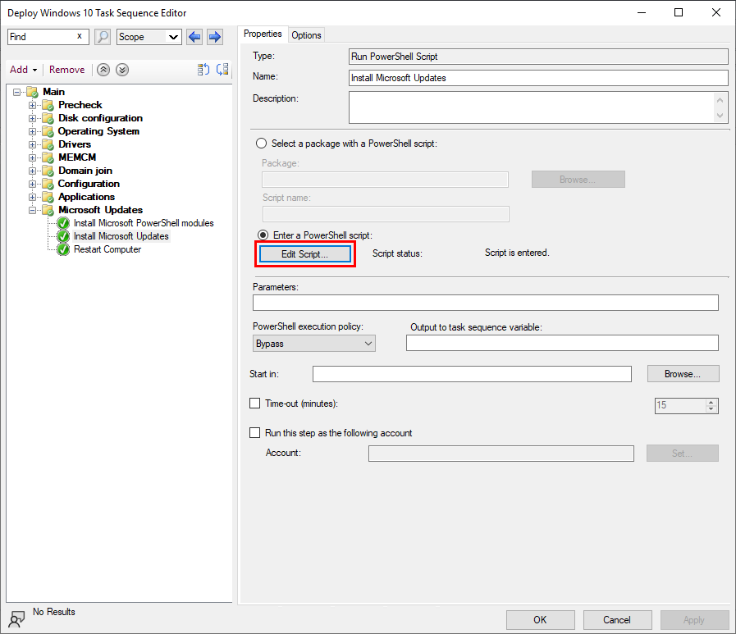This screenshot has height=634, width=736.
Task: Switch to the Properties tab
Action: click(263, 34)
